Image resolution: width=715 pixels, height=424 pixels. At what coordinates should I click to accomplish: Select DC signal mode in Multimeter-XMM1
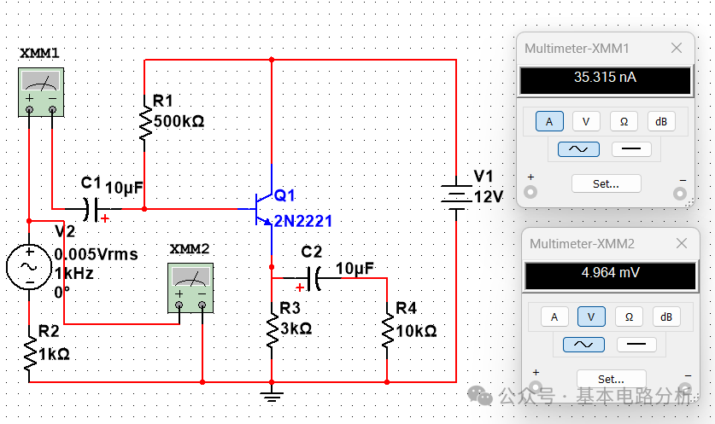(631, 149)
